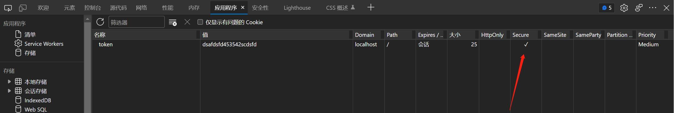This screenshot has width=674, height=113.
Task: Clear all cookies icon
Action: (x=172, y=22)
